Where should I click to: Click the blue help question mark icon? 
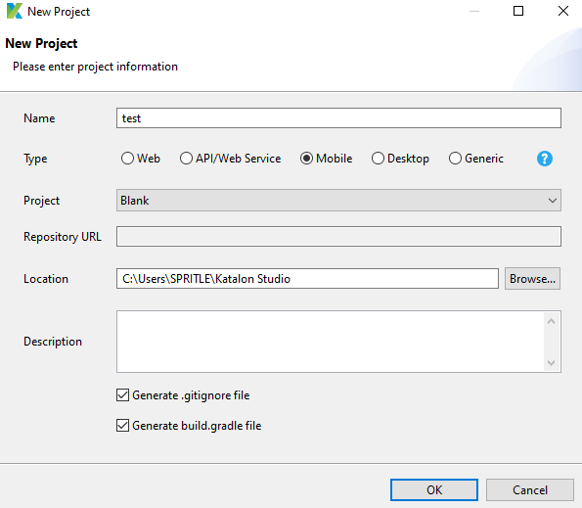coord(545,159)
